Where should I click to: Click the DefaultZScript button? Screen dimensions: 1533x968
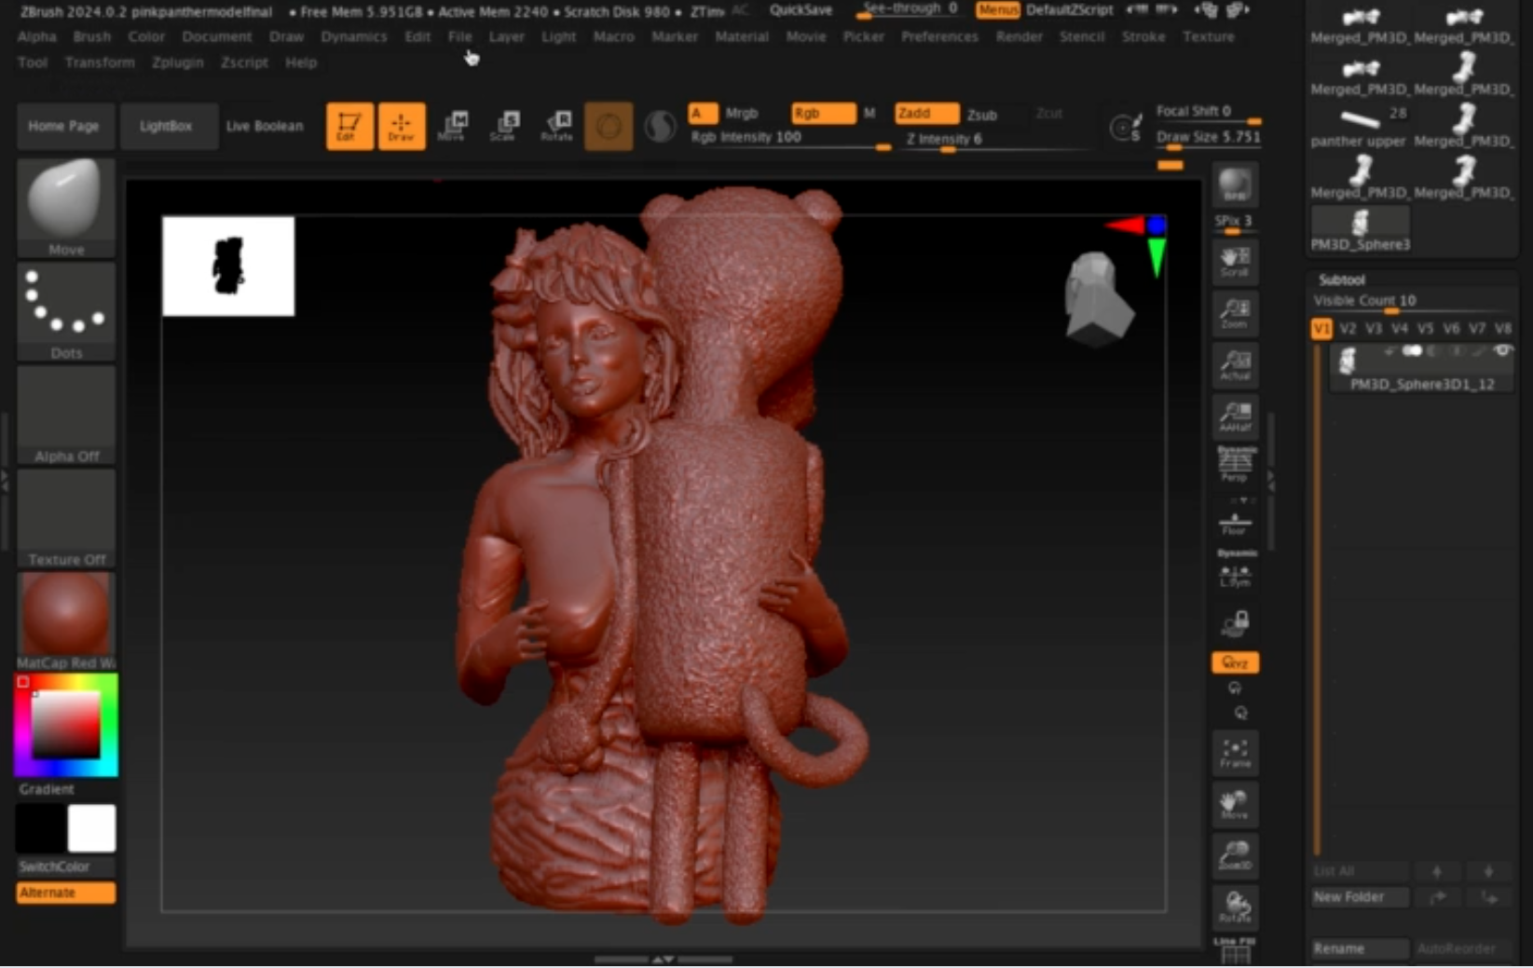point(1070,9)
